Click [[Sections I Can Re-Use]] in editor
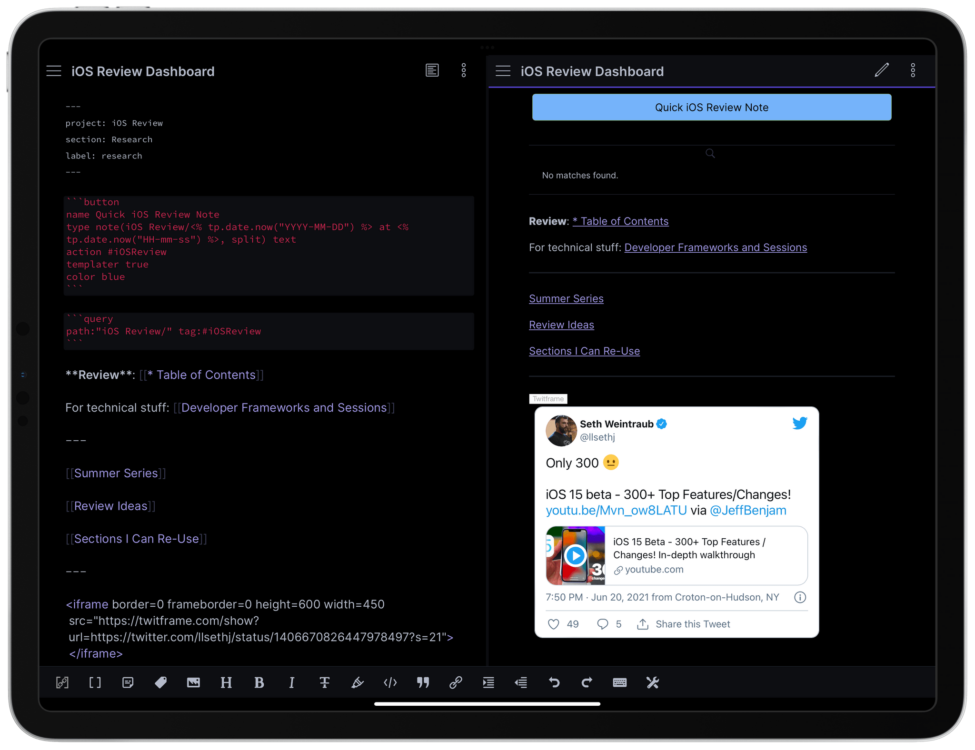This screenshot has width=975, height=750. pos(136,539)
